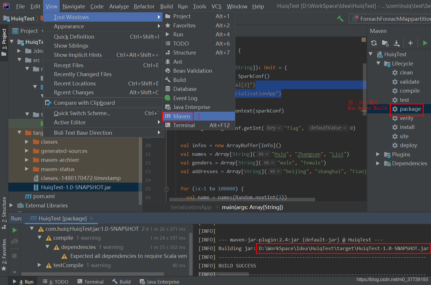
Task: Choose Structure in Tool Windows submenu
Action: coord(199,53)
